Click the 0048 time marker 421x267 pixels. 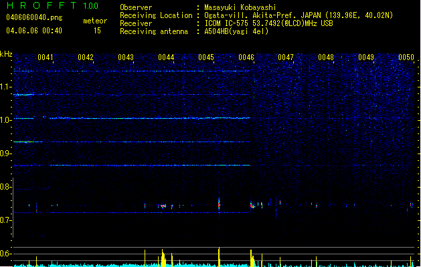[x=326, y=57]
